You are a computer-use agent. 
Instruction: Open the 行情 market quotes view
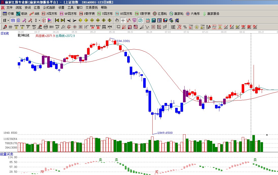(x=8, y=14)
